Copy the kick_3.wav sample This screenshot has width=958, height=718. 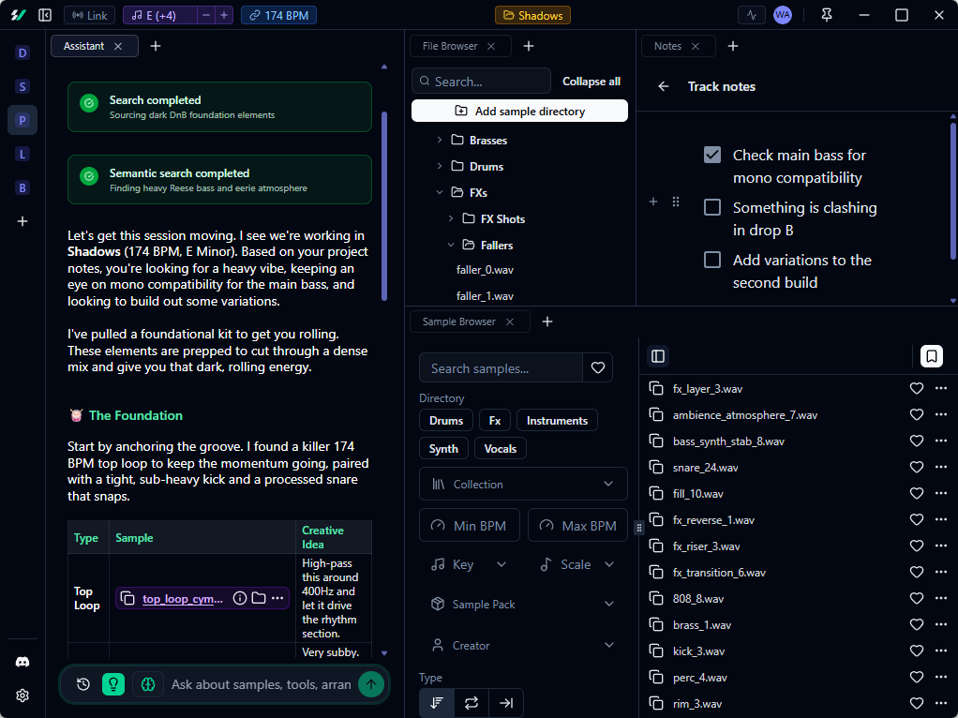(656, 651)
